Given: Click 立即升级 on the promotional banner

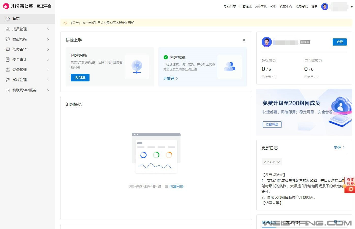Looking at the screenshot, I should coord(272,125).
